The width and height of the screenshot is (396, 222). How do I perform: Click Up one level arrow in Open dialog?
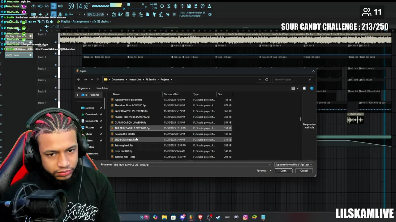[x=98, y=80]
